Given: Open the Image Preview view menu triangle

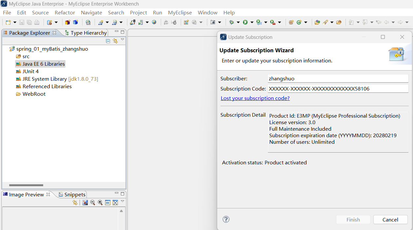Looking at the screenshot, I should pyautogui.click(x=122, y=201).
